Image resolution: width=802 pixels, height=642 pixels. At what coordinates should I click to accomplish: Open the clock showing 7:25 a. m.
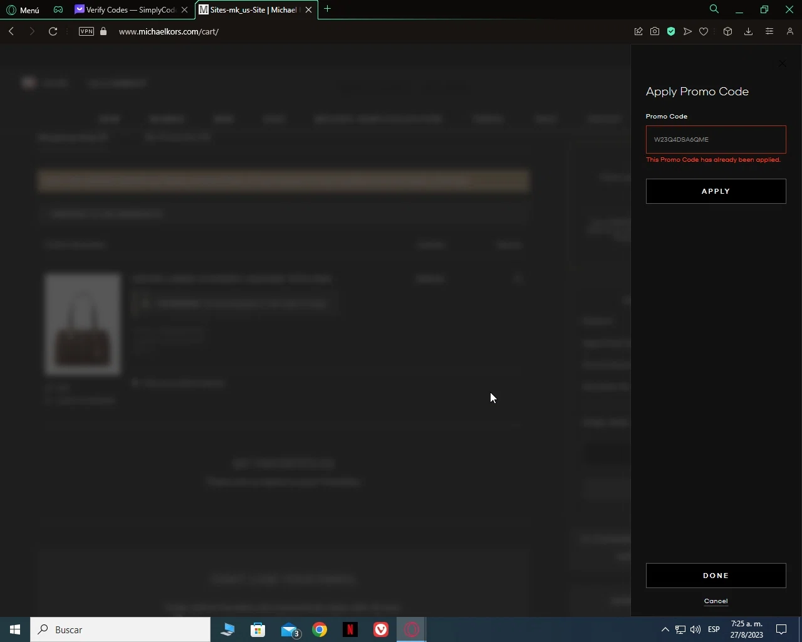(747, 629)
